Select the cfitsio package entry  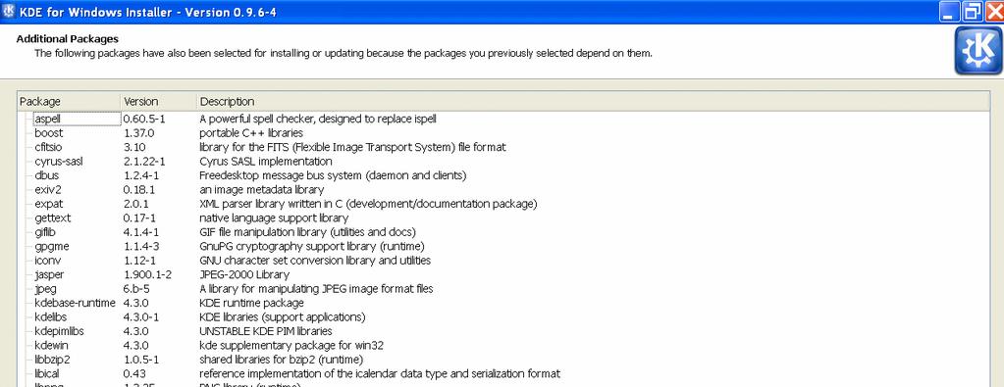[47, 147]
